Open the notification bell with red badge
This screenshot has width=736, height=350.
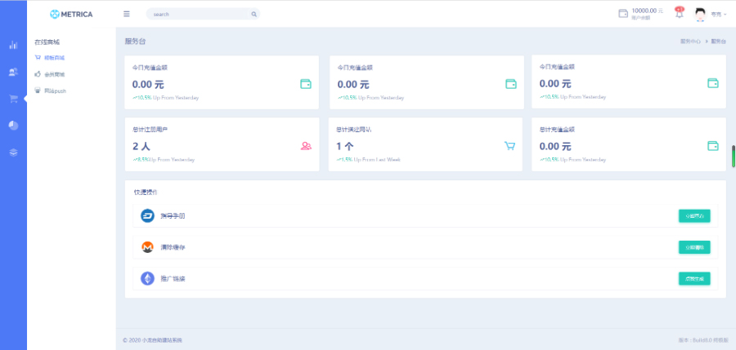pos(679,13)
